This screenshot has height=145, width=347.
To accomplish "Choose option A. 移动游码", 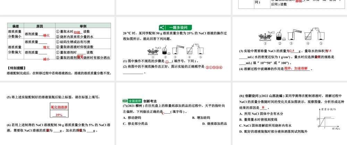I will 132,118.
